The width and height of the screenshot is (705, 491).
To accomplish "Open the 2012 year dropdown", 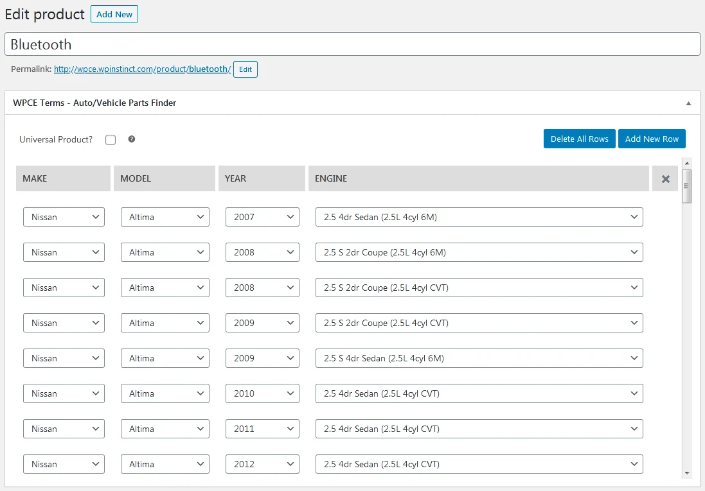I will tap(262, 464).
